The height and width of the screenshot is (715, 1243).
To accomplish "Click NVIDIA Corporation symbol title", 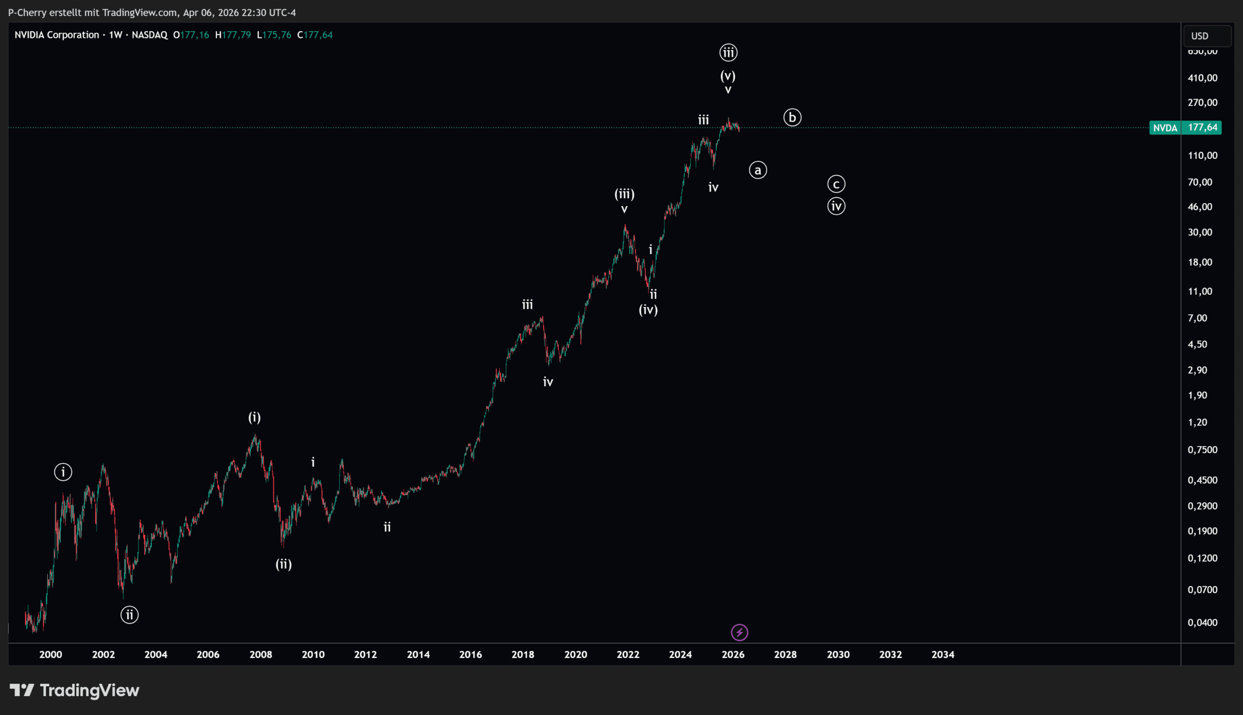I will click(x=56, y=35).
